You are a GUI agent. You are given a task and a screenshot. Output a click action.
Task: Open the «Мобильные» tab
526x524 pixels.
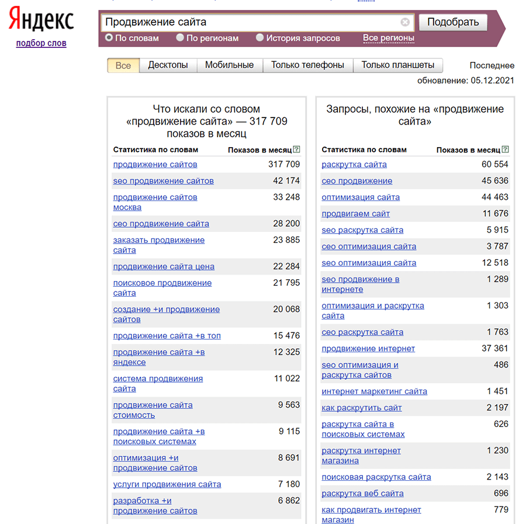230,65
